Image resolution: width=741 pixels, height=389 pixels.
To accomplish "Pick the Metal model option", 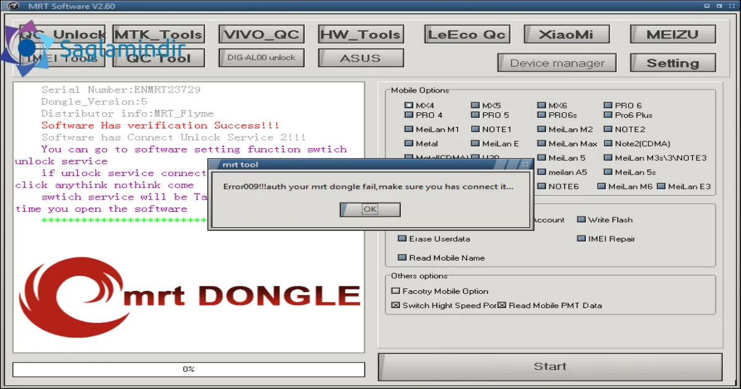I will click(422, 143).
